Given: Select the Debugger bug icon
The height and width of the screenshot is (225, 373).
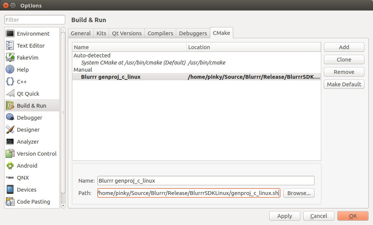Looking at the screenshot, I should click(x=10, y=118).
